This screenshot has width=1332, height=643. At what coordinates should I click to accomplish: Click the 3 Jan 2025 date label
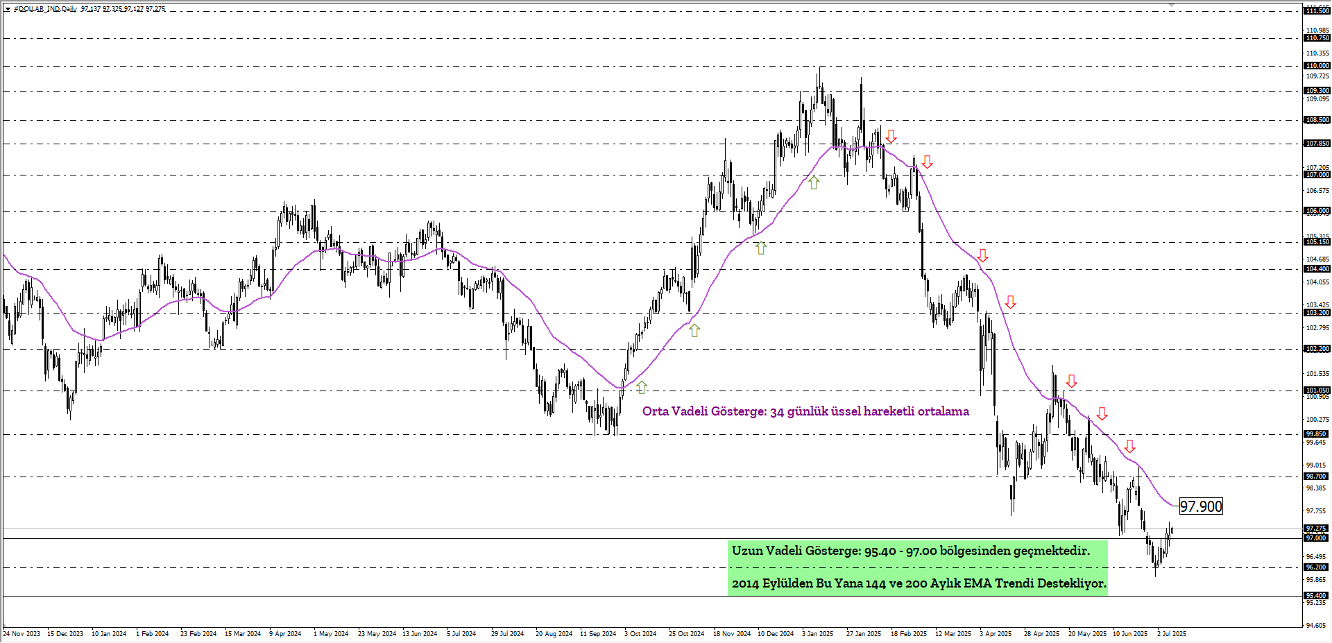[818, 634]
